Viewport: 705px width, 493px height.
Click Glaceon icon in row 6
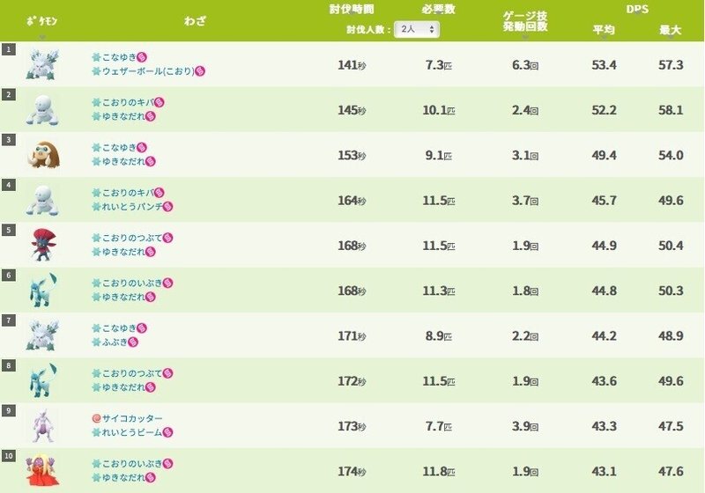(43, 290)
